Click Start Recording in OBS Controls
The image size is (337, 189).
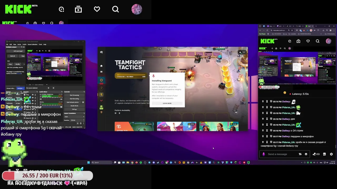pyautogui.click(x=74, y=99)
